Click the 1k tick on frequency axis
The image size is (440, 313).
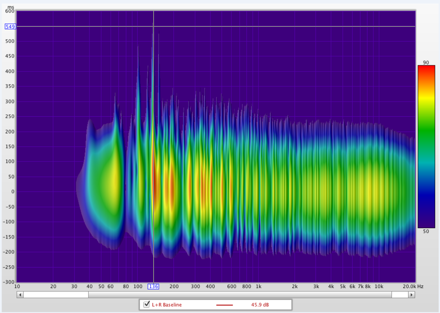pos(258,286)
